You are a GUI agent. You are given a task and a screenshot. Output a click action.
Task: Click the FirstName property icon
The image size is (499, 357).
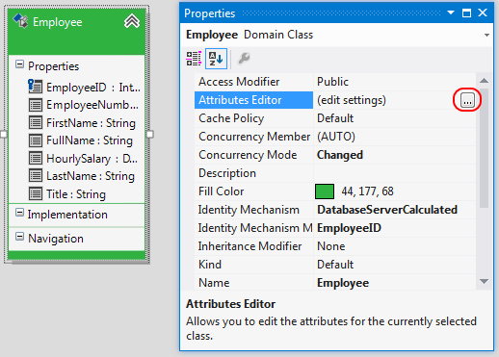[x=36, y=123]
